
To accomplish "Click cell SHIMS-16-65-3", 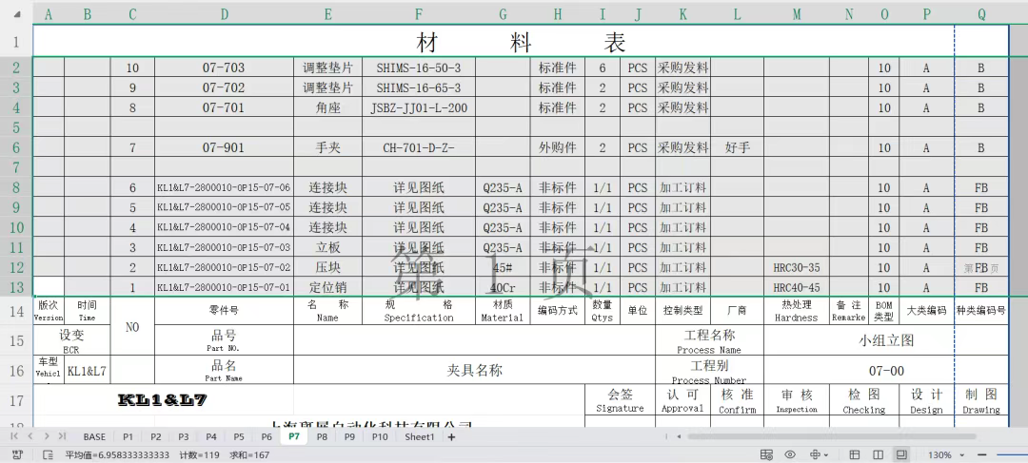I will pyautogui.click(x=418, y=87).
